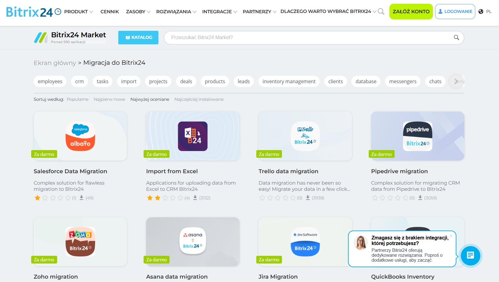The width and height of the screenshot is (499, 282).
Task: Click the avatar photo in the help popup
Action: (x=361, y=243)
